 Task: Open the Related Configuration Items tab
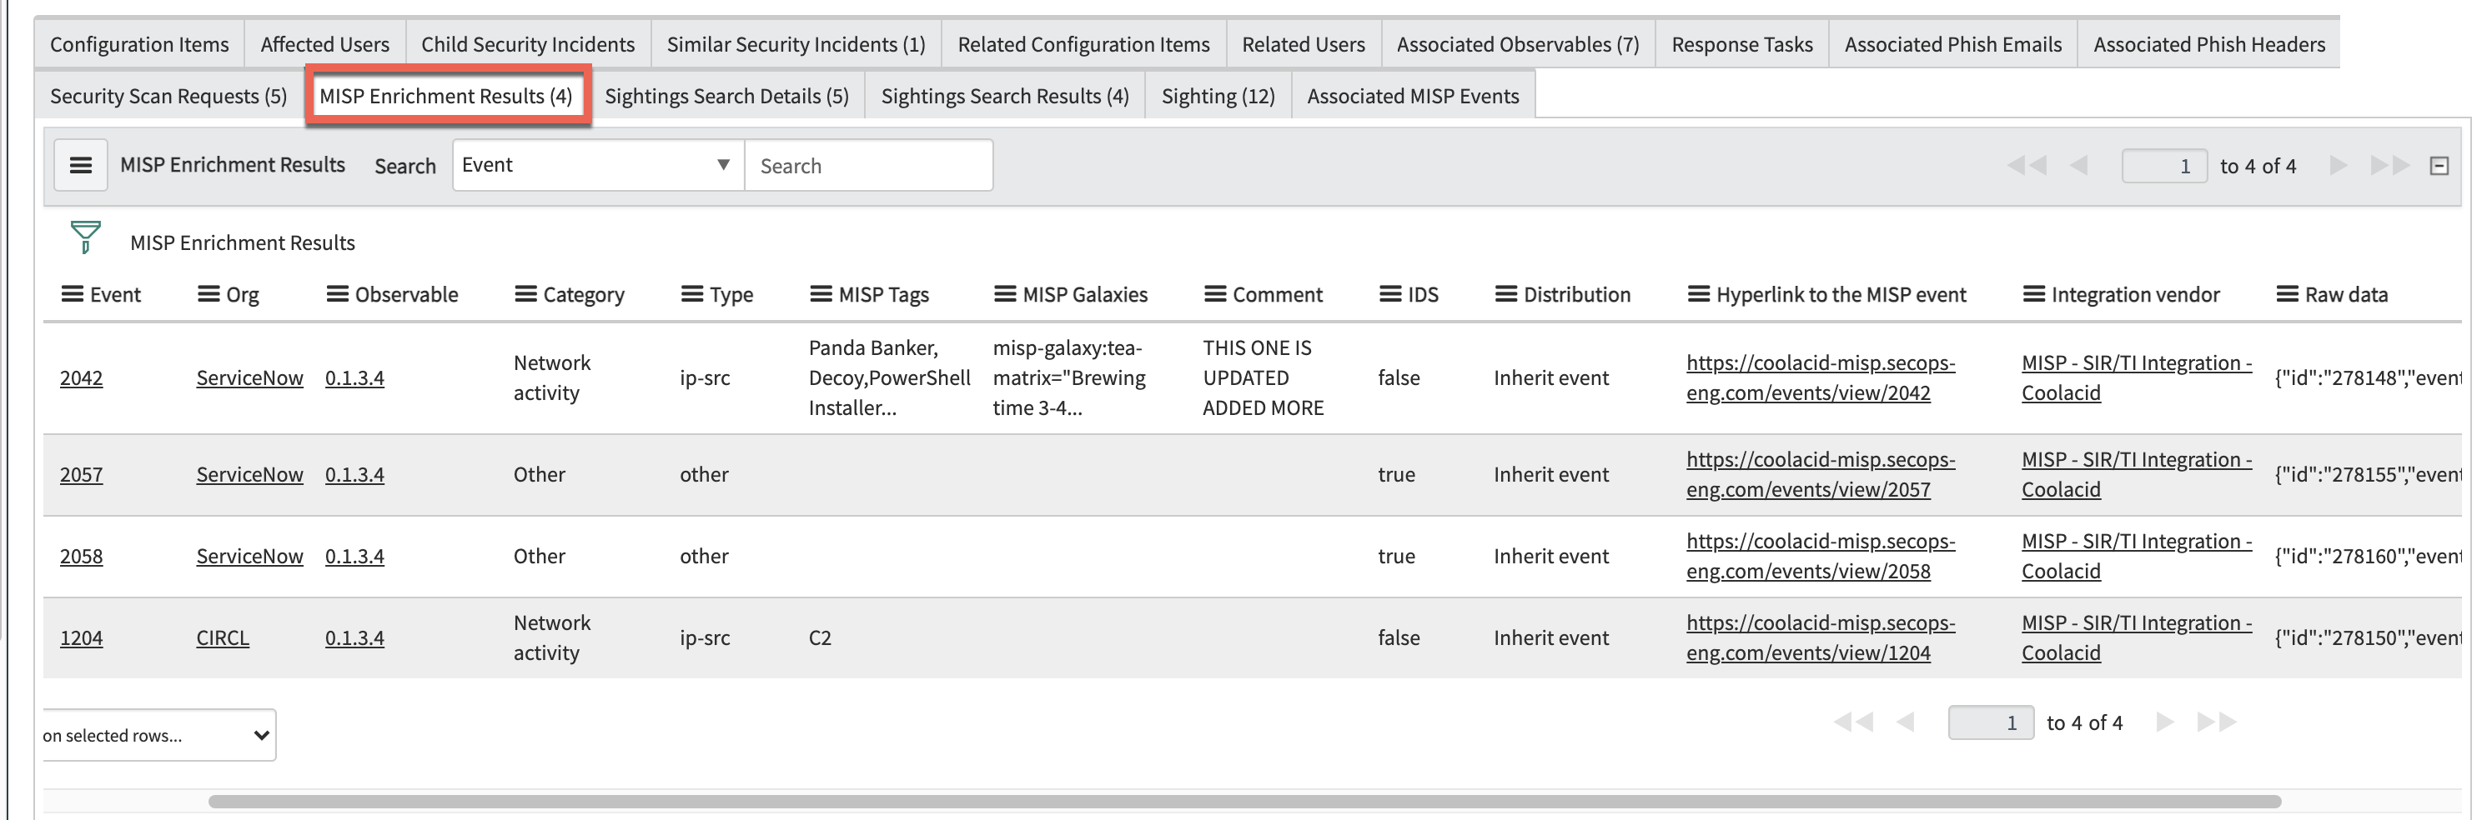(1083, 44)
